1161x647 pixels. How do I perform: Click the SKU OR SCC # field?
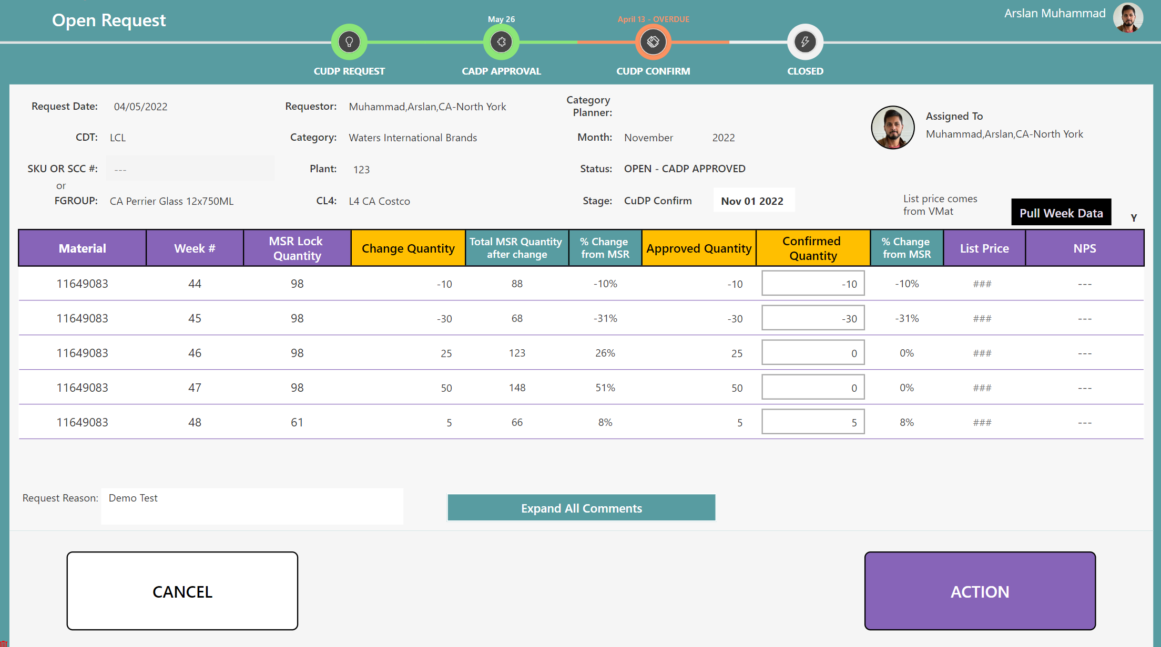click(190, 169)
